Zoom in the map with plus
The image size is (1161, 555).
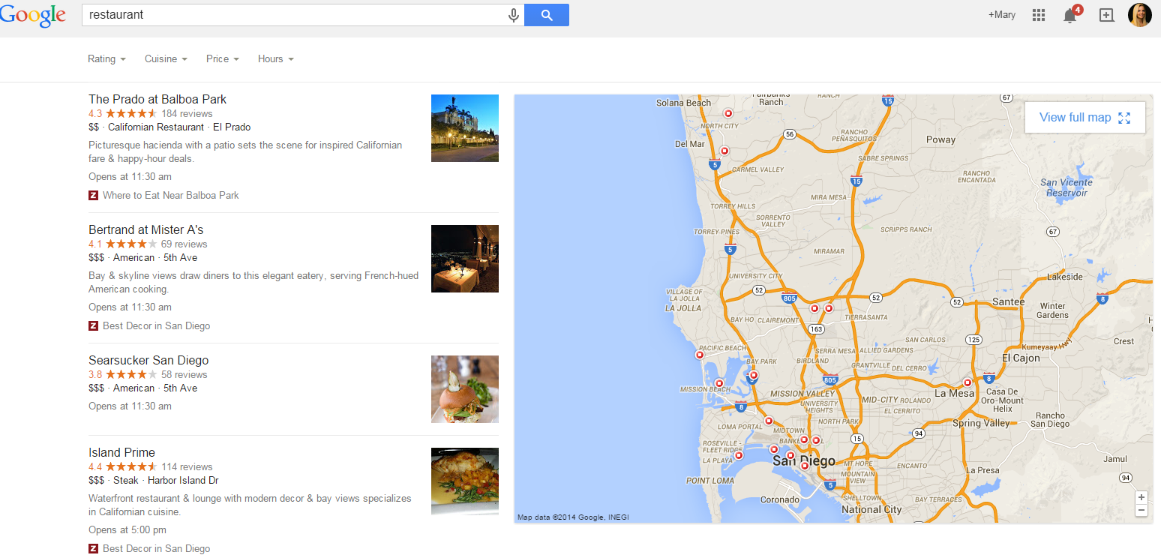point(1141,497)
